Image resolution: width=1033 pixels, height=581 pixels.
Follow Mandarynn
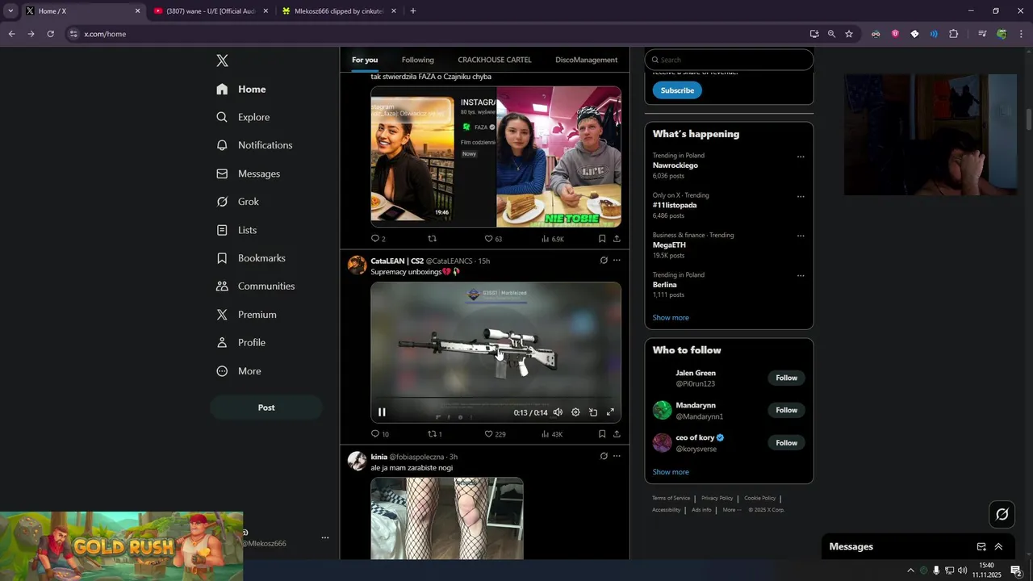pos(786,410)
